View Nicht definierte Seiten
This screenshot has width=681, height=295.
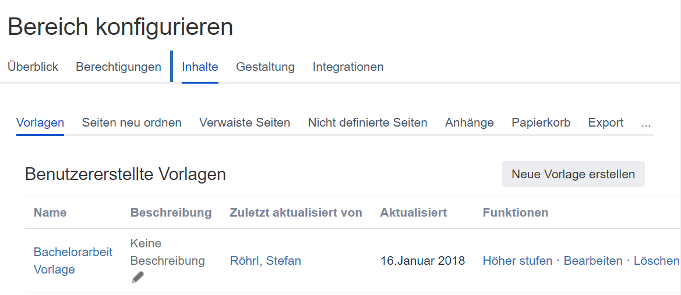(x=368, y=123)
